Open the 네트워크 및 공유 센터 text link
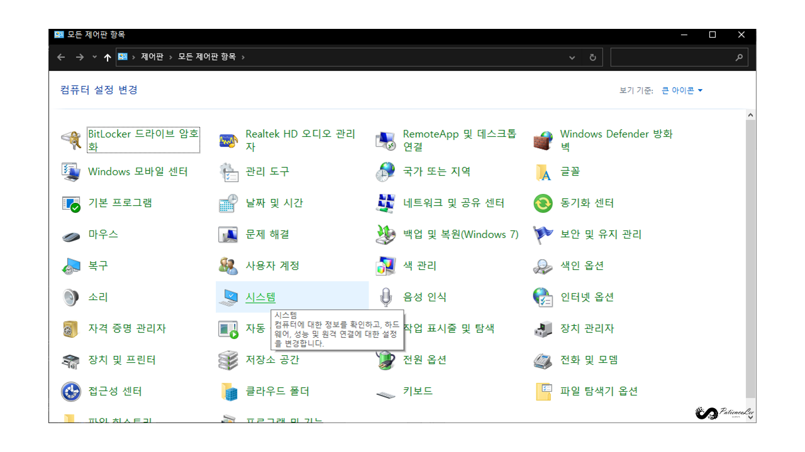The width and height of the screenshot is (805, 452). click(x=453, y=203)
